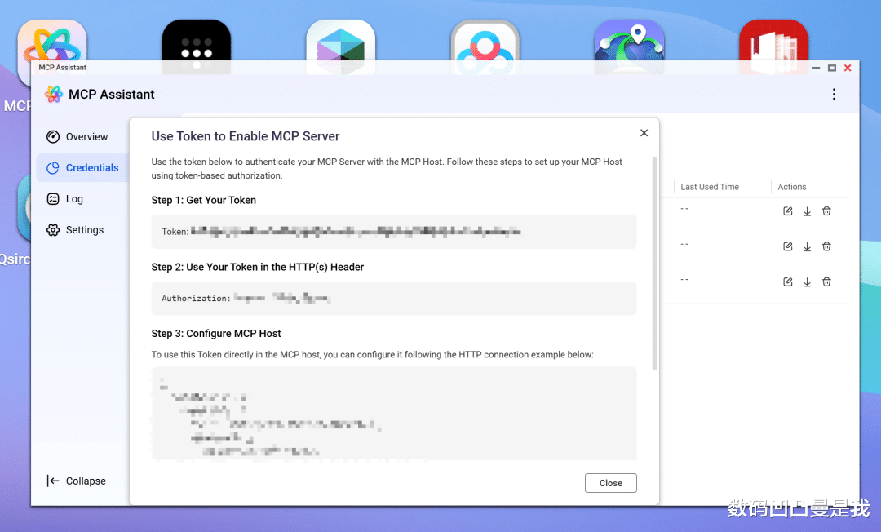Click the 'Use Token to Enable MCP Server' title
Image resolution: width=881 pixels, height=532 pixels.
(246, 136)
